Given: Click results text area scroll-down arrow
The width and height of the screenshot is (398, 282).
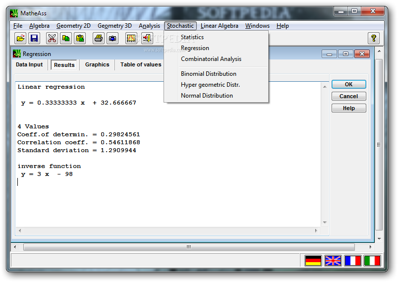Looking at the screenshot, I should tap(325, 223).
